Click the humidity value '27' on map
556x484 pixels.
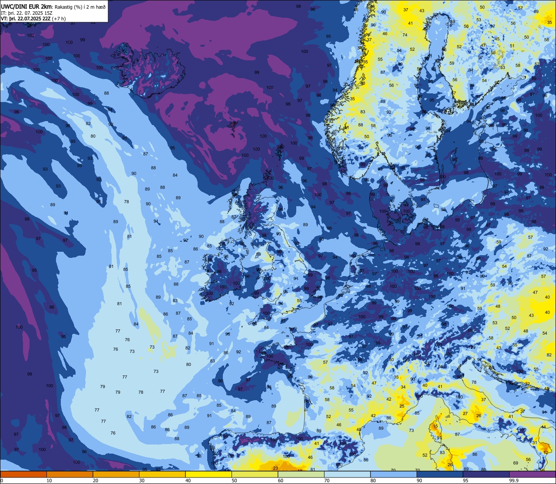pyautogui.click(x=465, y=413)
